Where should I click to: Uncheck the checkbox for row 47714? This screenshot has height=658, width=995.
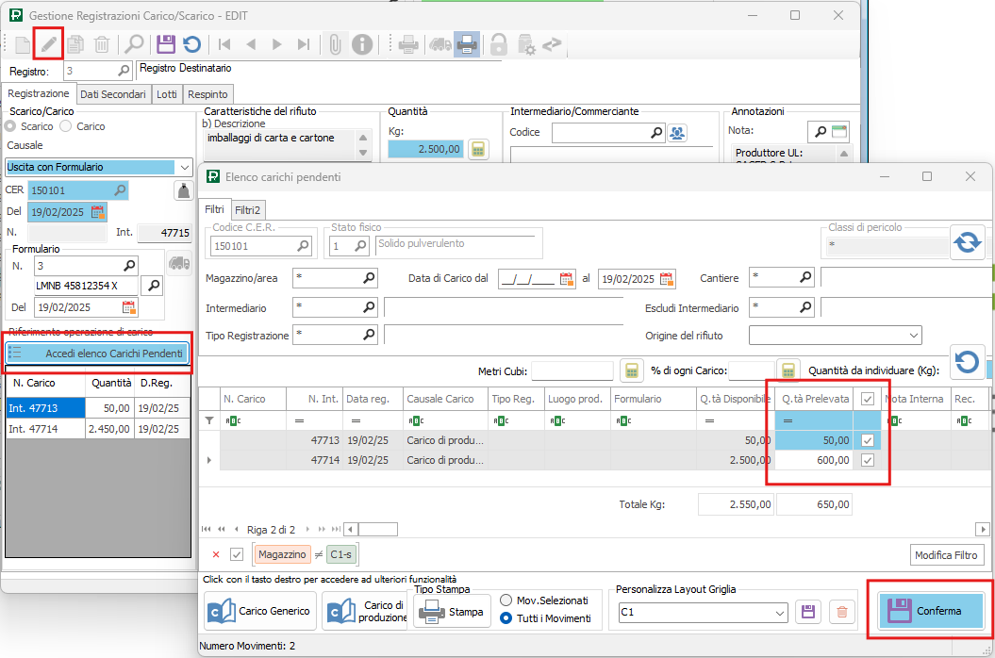(868, 460)
